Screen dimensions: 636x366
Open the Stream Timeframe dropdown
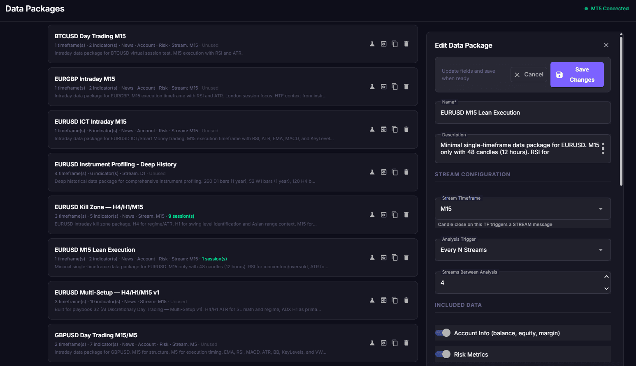[x=522, y=209]
